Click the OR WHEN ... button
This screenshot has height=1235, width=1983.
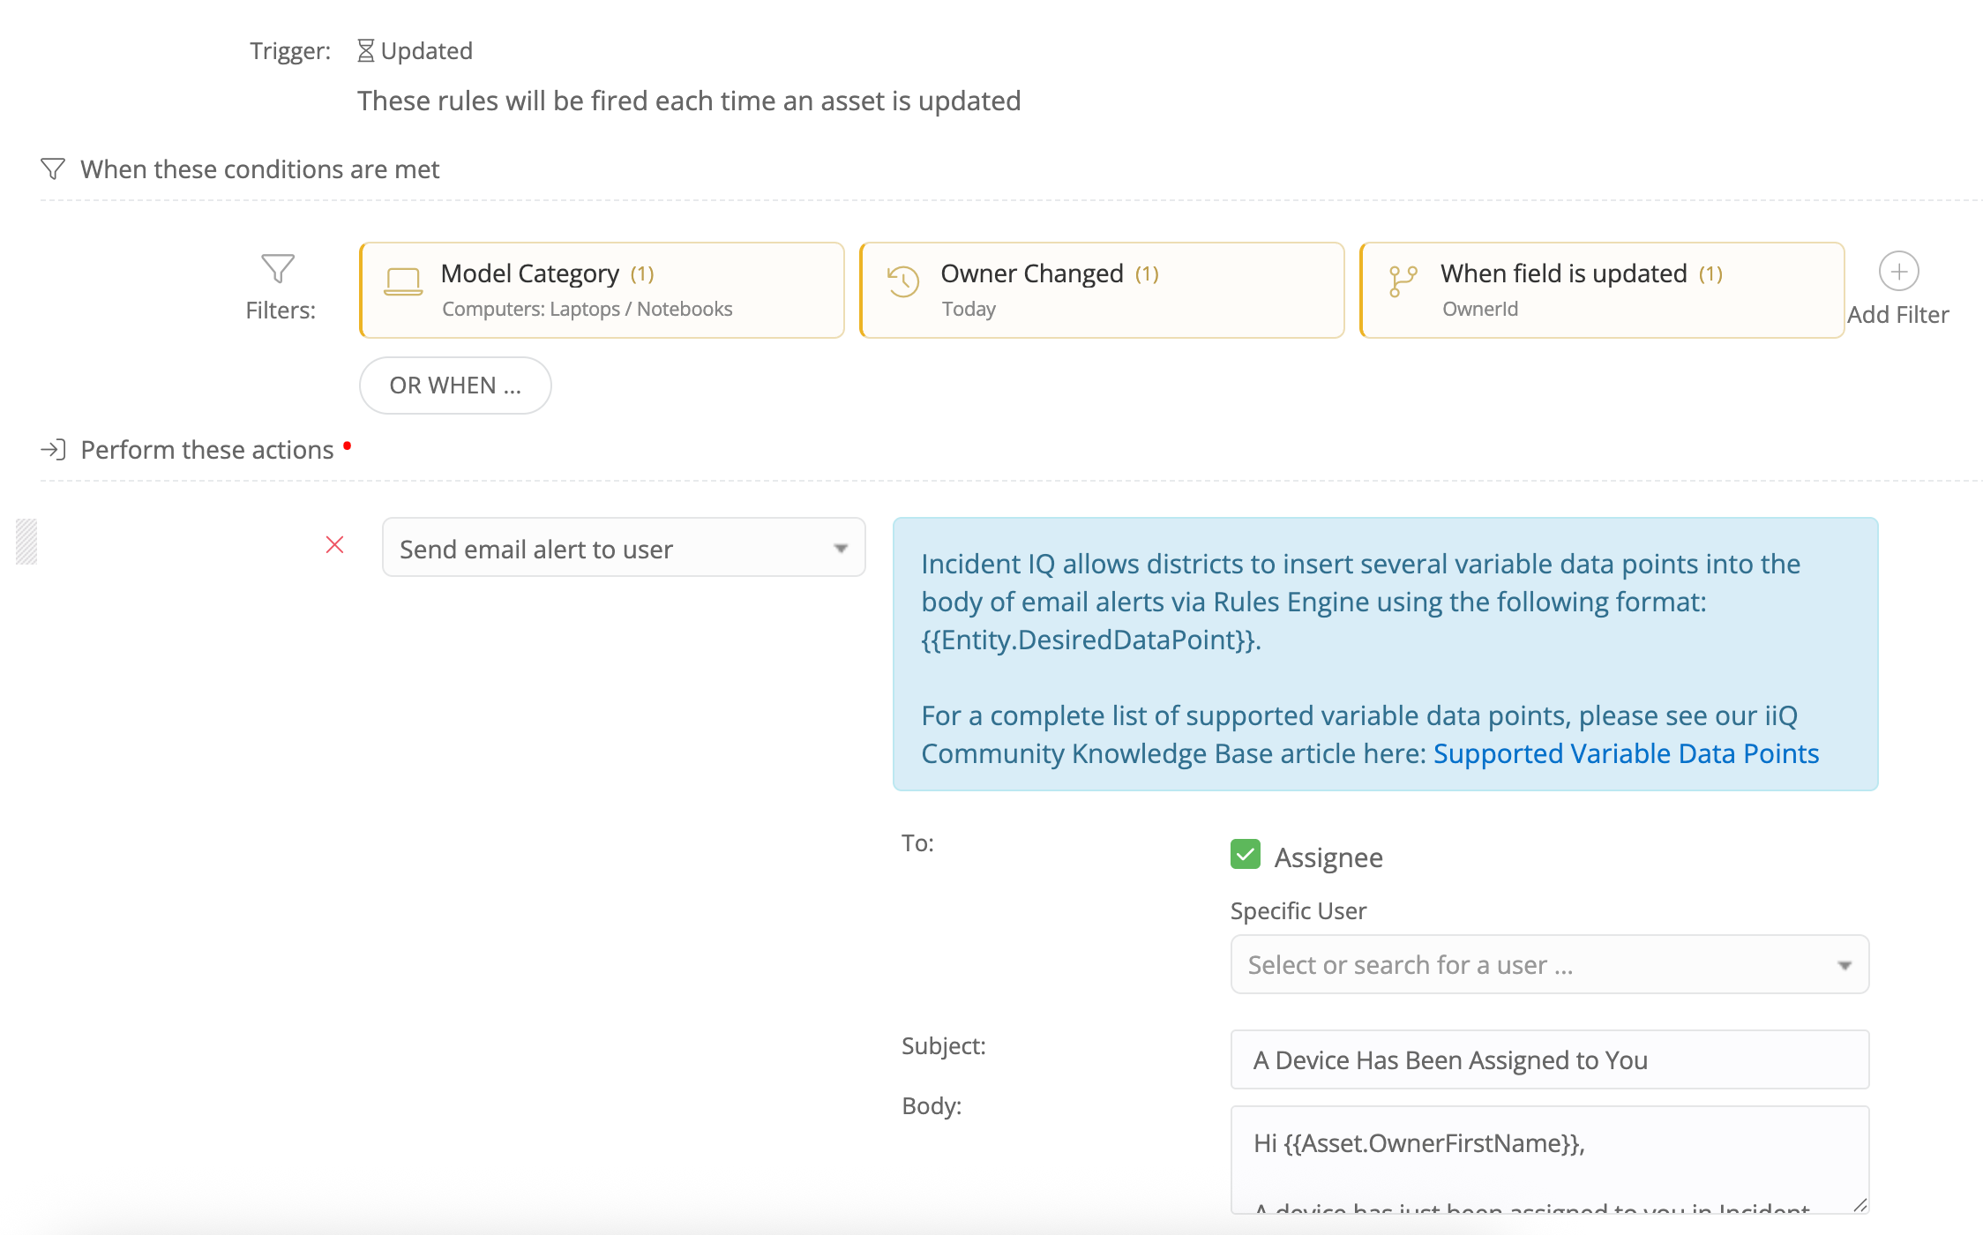pyautogui.click(x=455, y=385)
